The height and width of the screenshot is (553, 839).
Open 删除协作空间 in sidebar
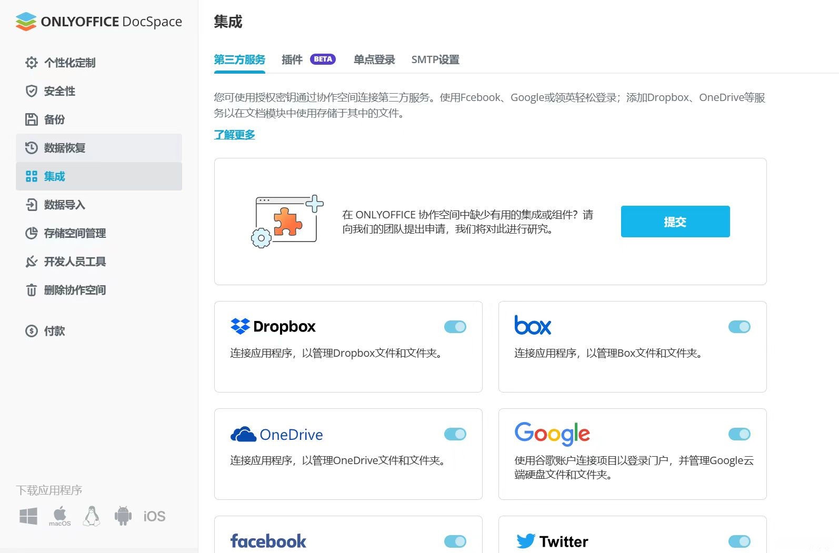(99, 290)
